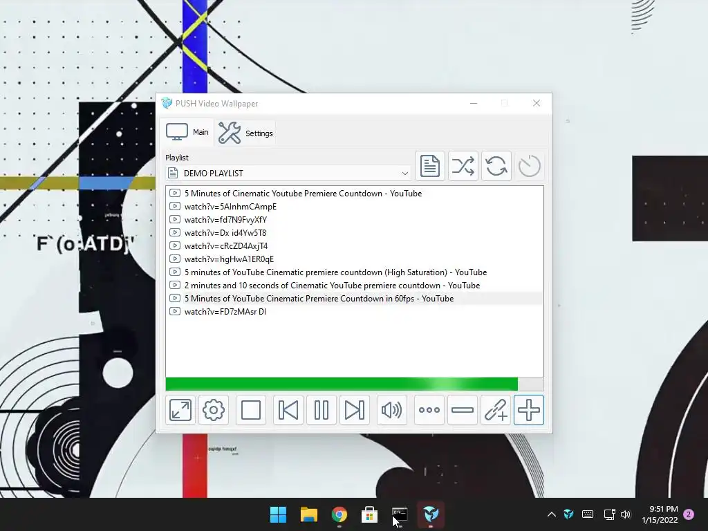Select '2 minutes and 10 seconds' countdown entry
This screenshot has width=708, height=531.
coord(355,286)
